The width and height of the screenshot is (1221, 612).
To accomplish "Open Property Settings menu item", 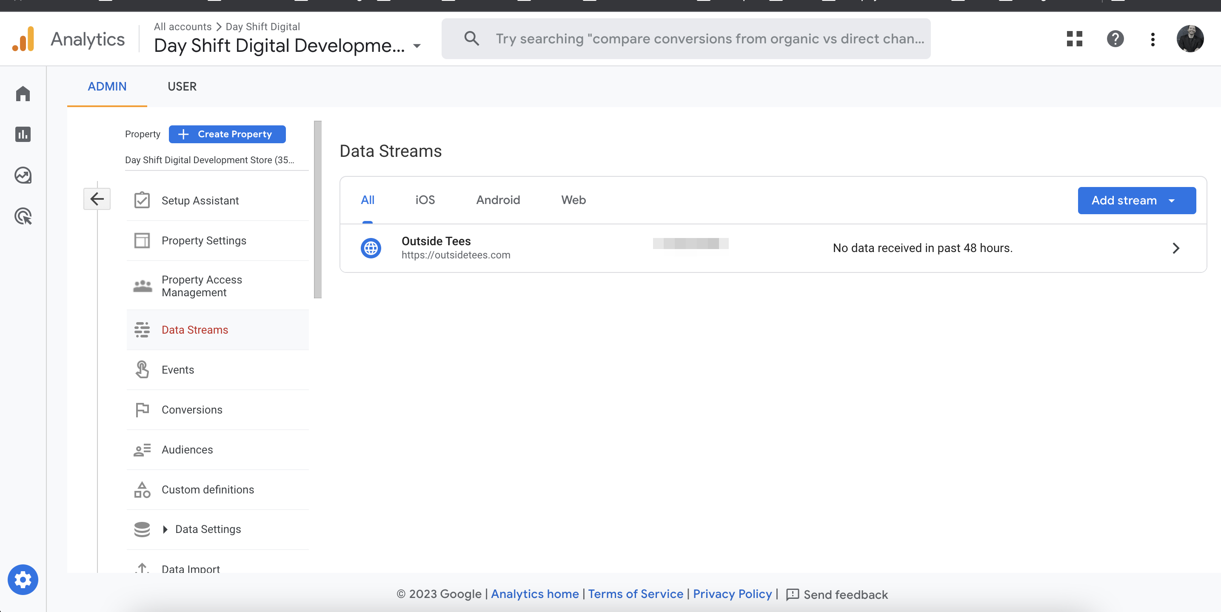I will [x=217, y=241].
